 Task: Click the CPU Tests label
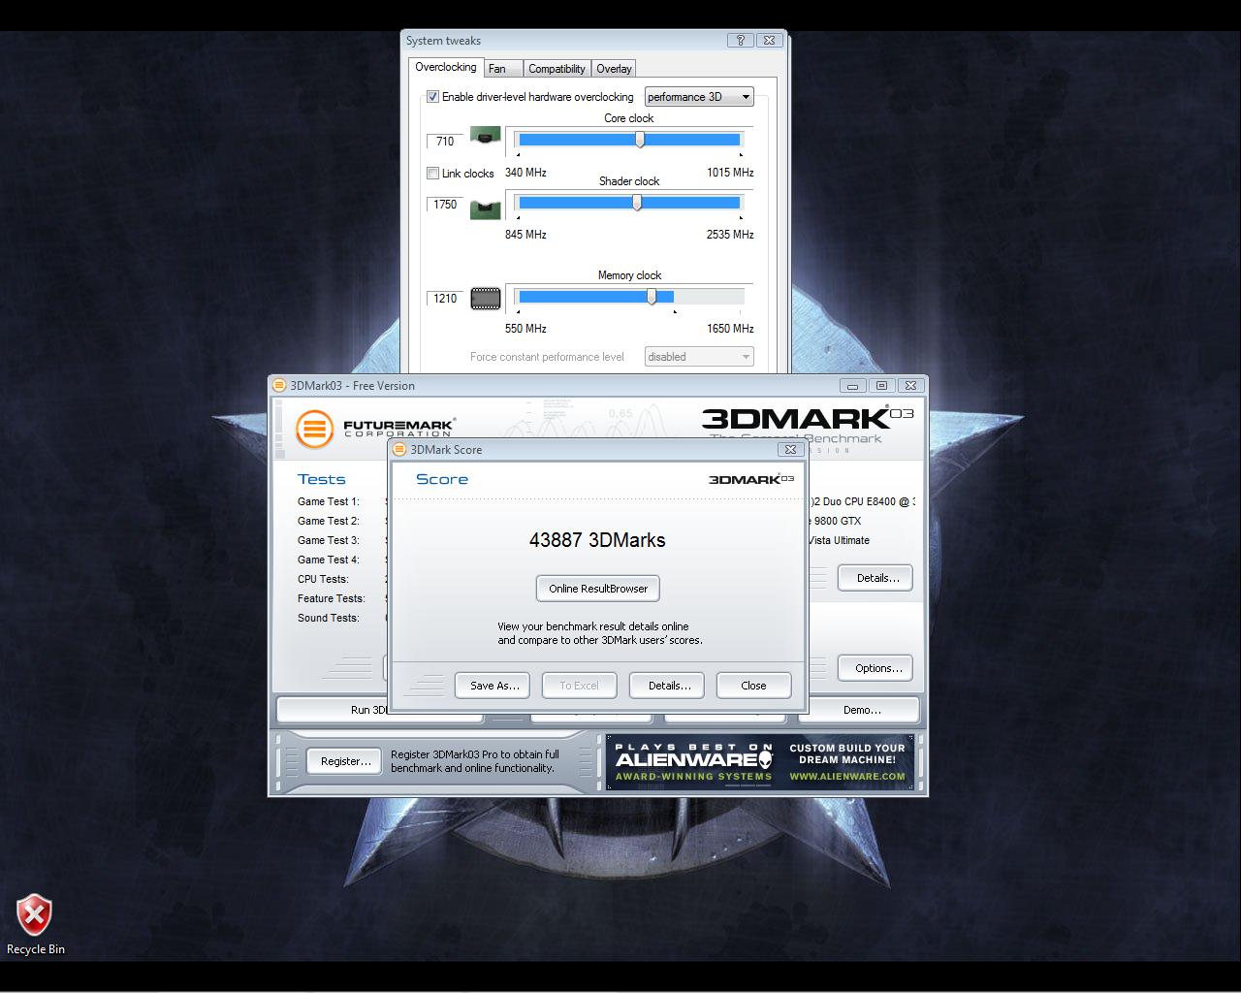coord(323,579)
